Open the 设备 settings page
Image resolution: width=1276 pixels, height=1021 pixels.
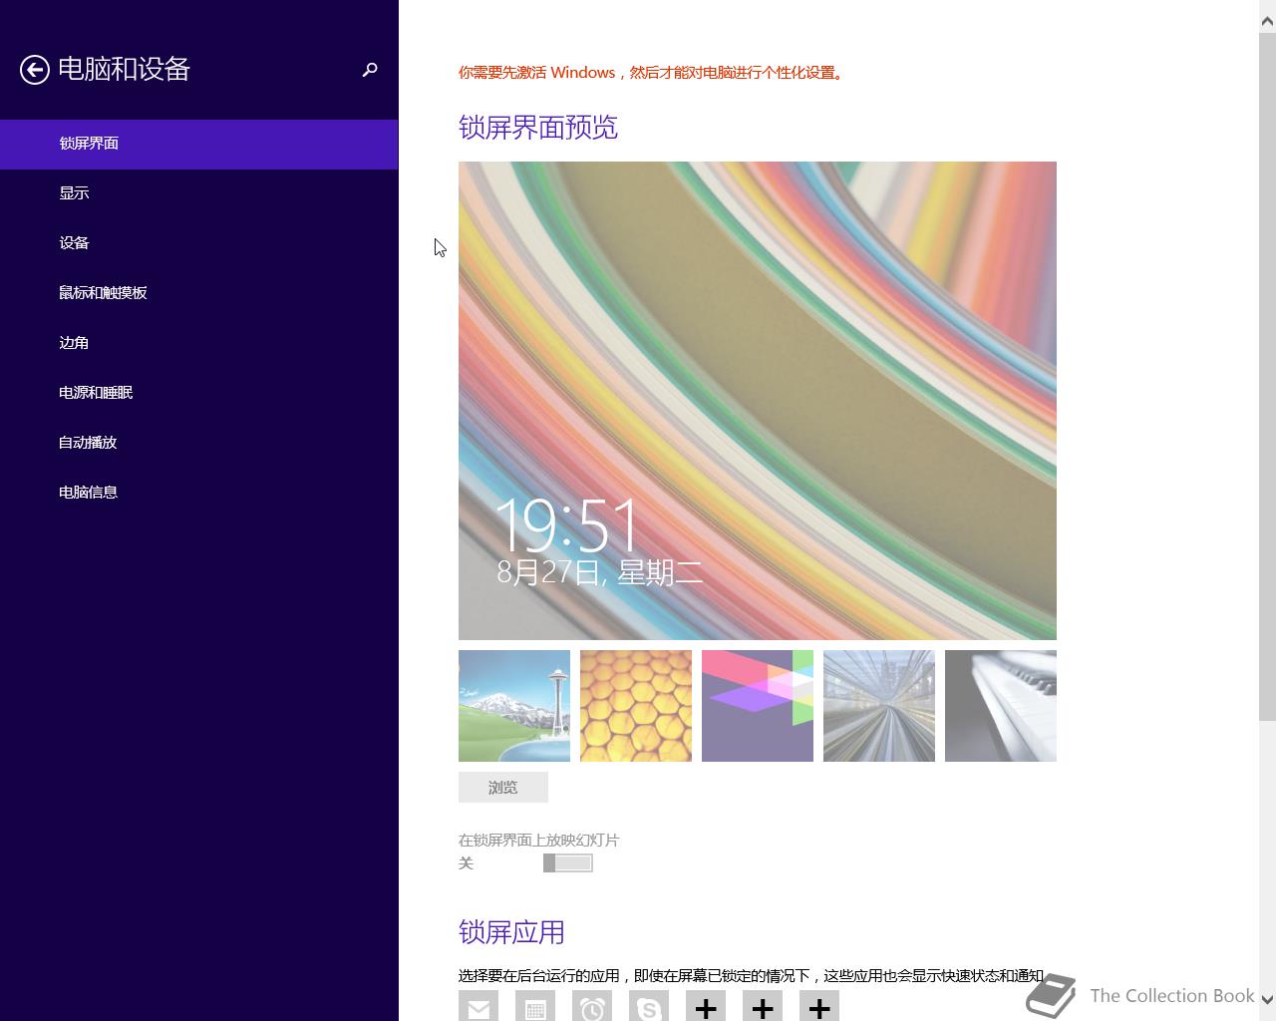[x=199, y=243]
